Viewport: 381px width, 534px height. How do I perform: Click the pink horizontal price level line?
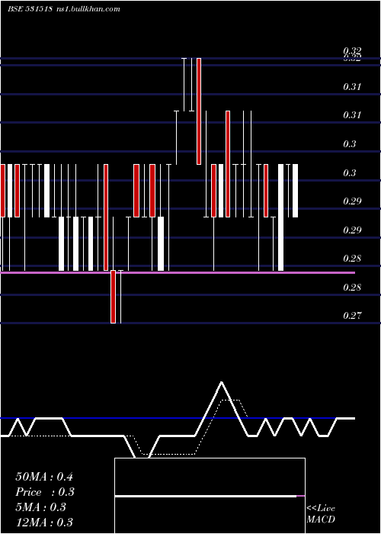pyautogui.click(x=178, y=273)
